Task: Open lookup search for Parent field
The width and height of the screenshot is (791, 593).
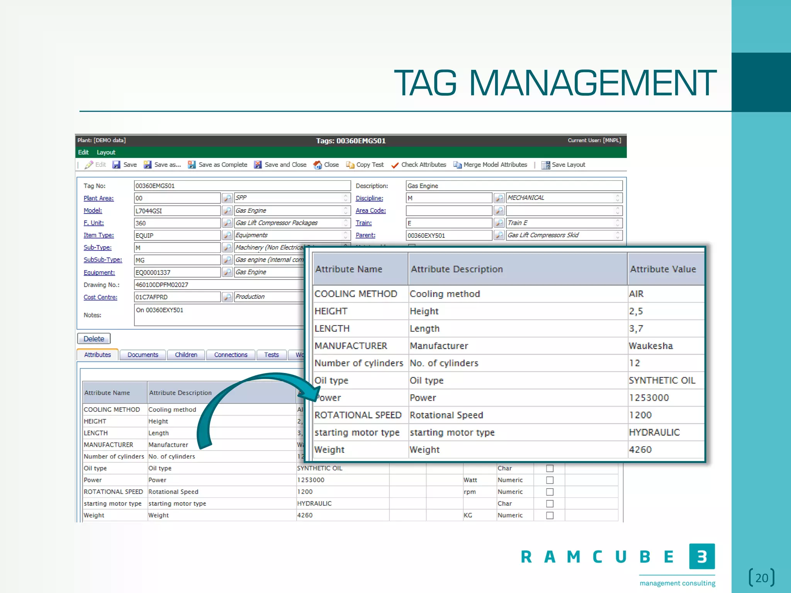Action: point(499,235)
